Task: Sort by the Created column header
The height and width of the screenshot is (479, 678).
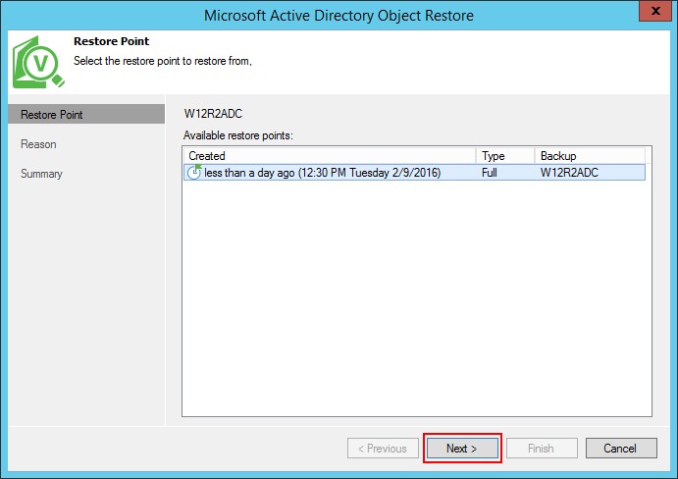Action: (x=330, y=156)
